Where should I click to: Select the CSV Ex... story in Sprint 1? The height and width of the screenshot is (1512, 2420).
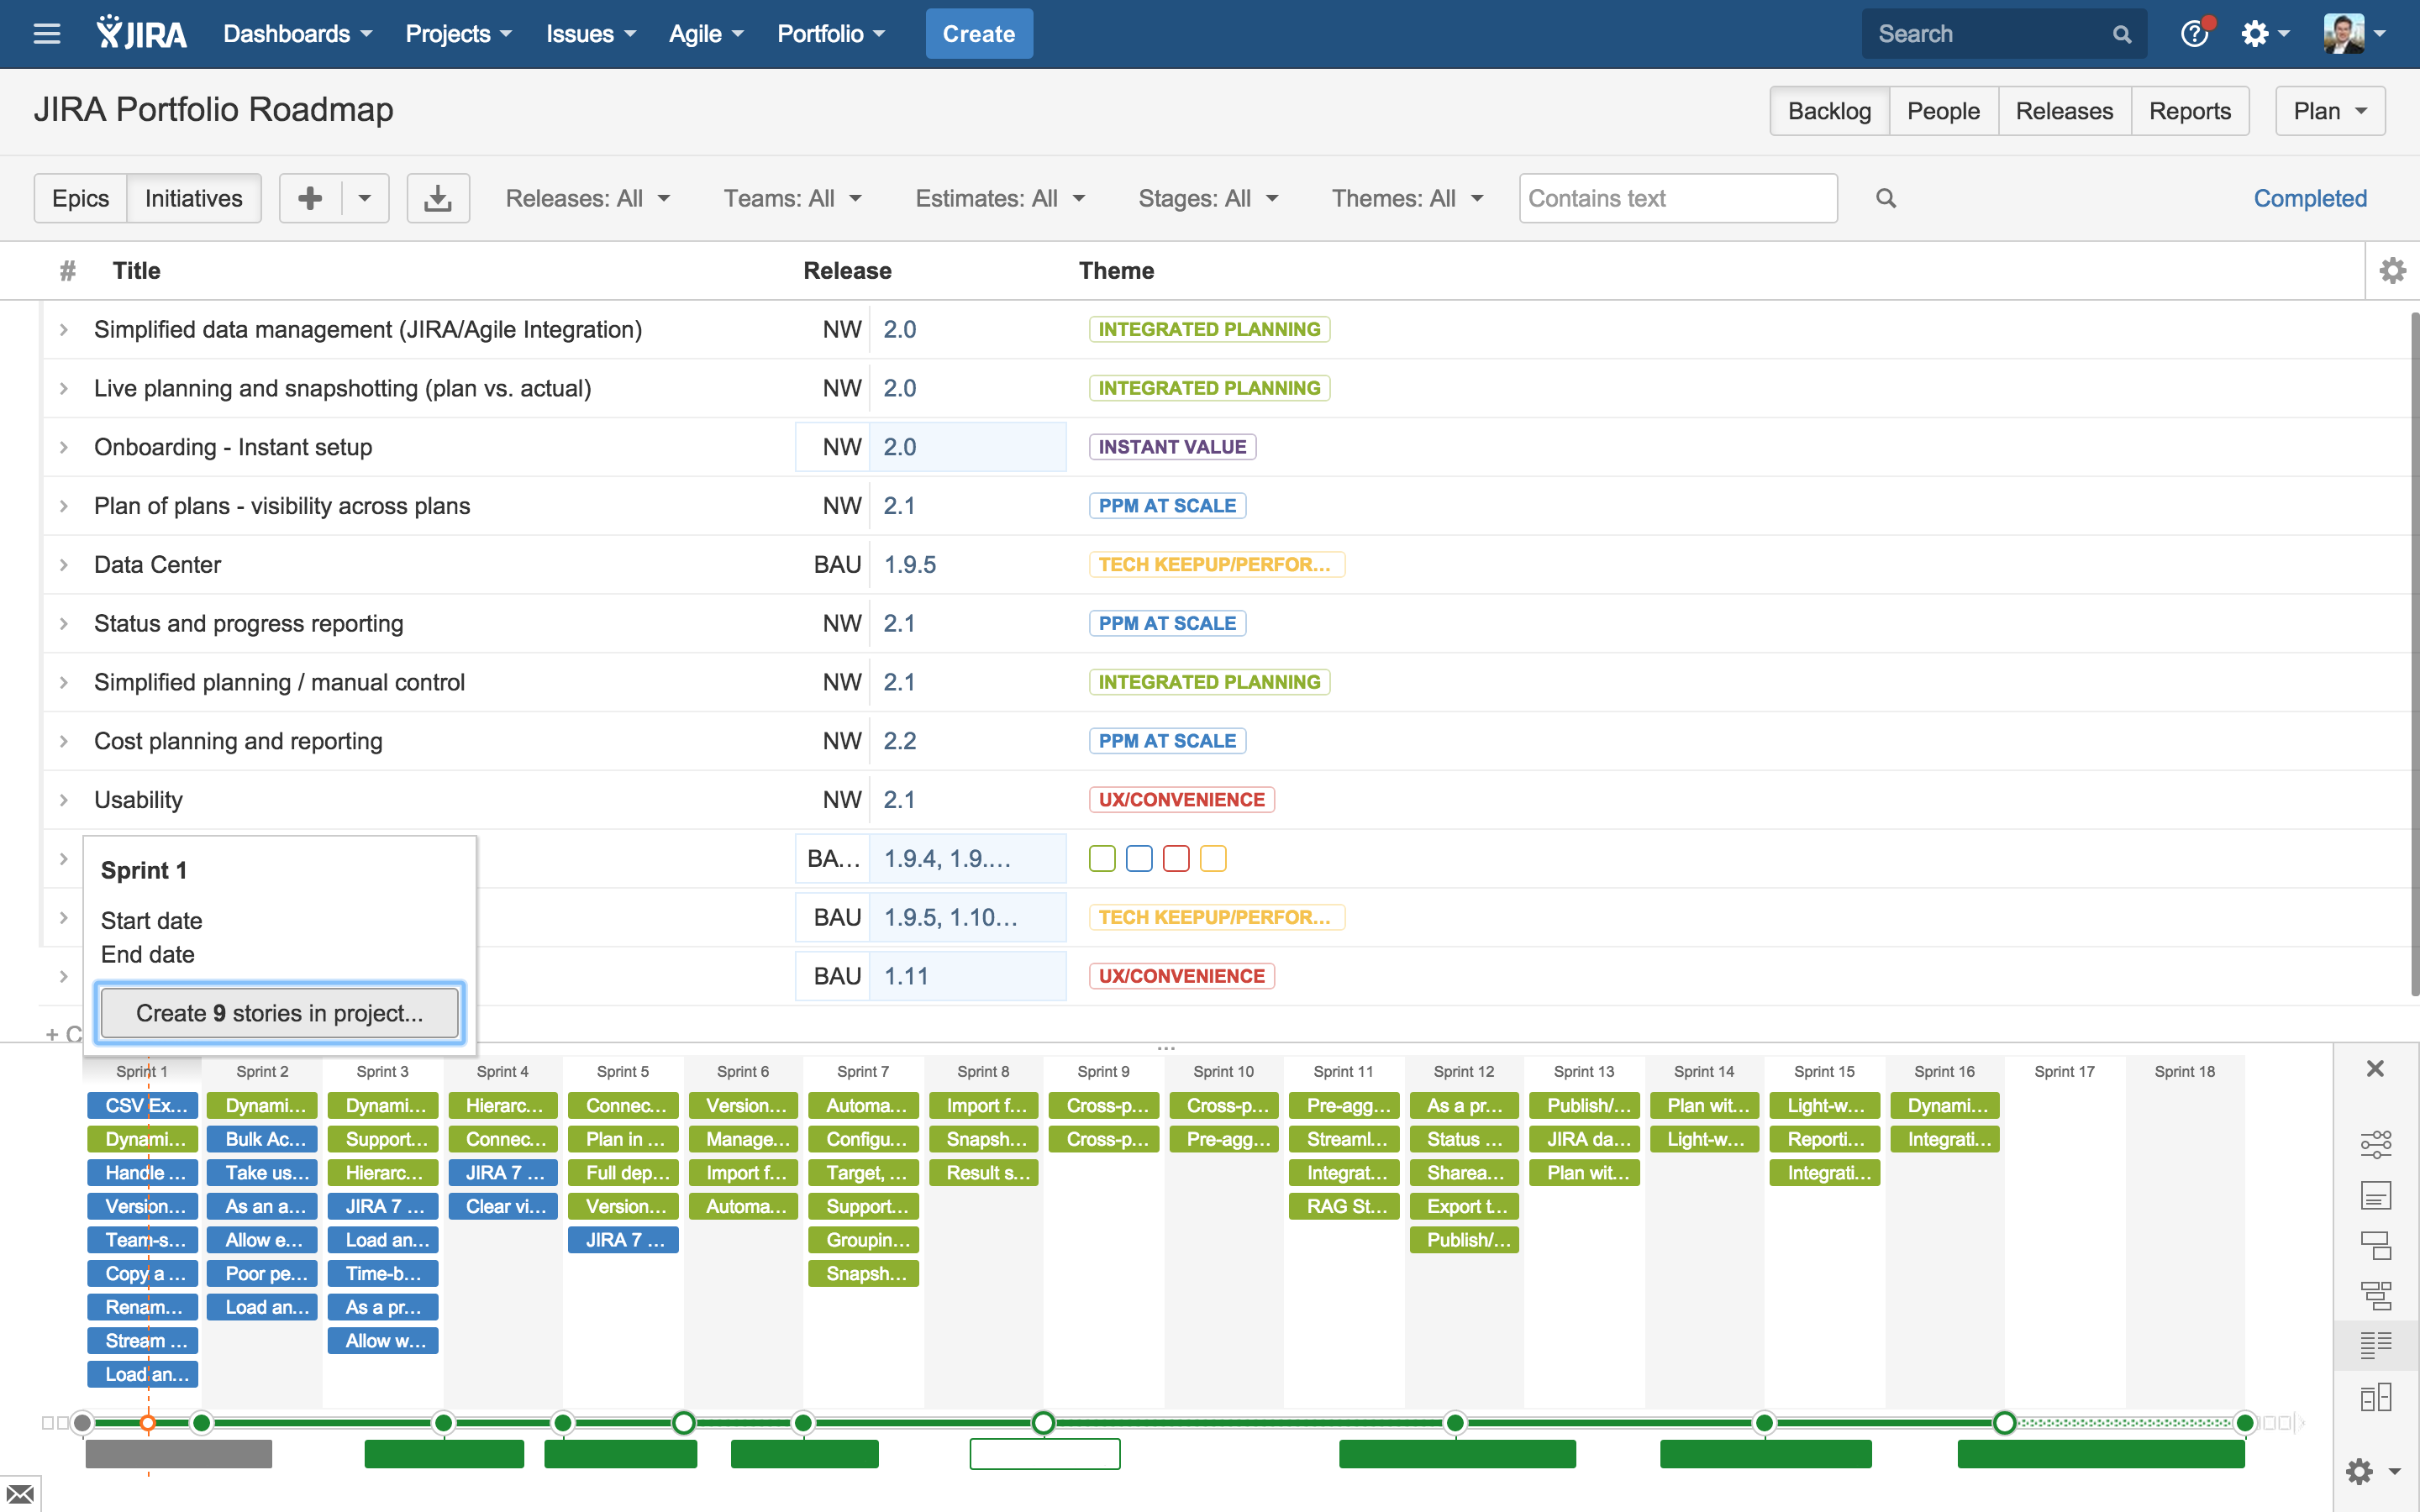pos(143,1105)
